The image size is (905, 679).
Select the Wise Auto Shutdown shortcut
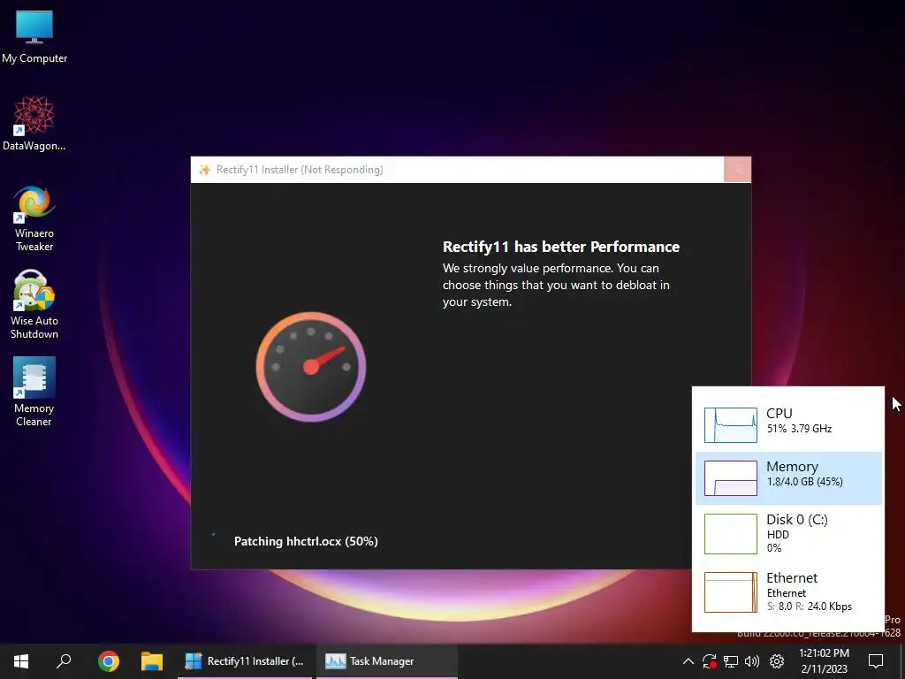(34, 305)
